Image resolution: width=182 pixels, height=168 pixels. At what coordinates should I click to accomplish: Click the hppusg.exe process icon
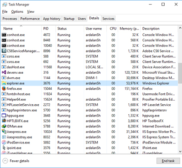(4, 116)
